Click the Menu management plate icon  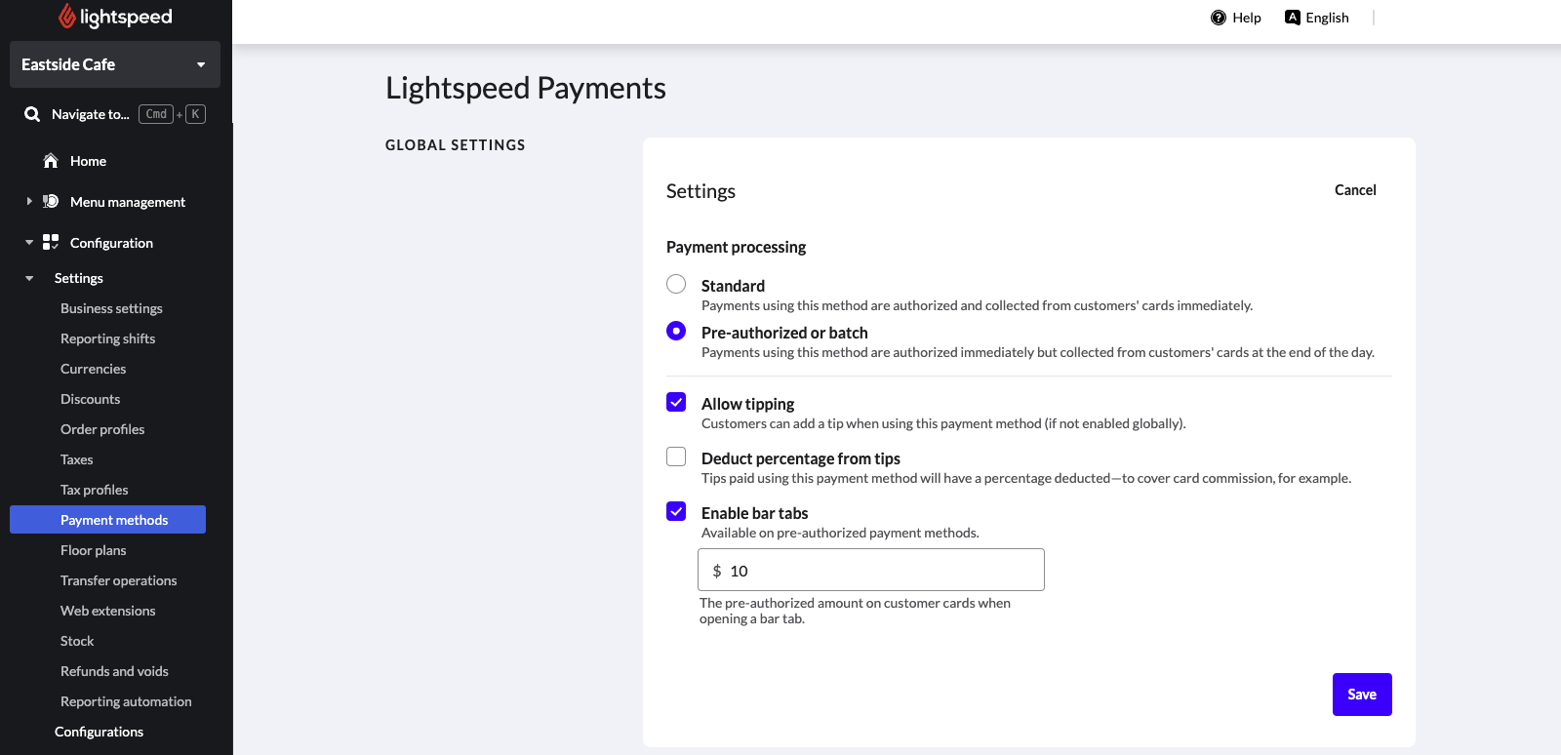pos(51,202)
